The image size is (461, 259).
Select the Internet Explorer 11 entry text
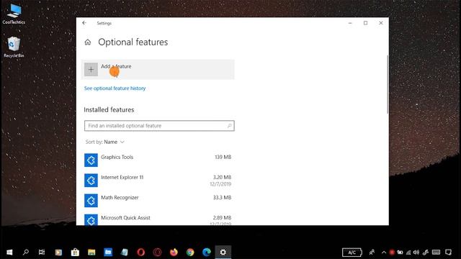[122, 178]
